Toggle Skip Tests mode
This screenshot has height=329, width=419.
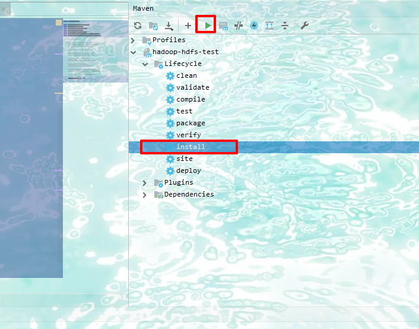(x=239, y=26)
